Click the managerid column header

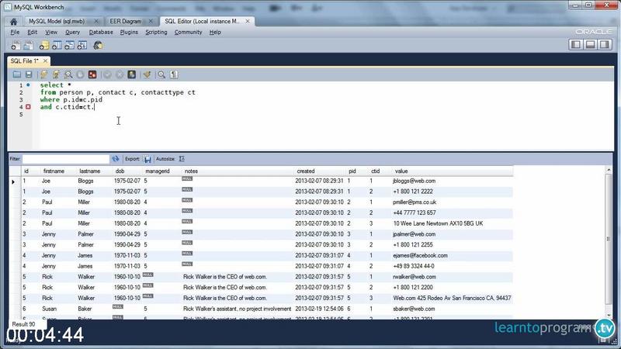(x=158, y=171)
